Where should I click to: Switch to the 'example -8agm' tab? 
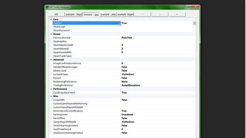click(x=125, y=15)
